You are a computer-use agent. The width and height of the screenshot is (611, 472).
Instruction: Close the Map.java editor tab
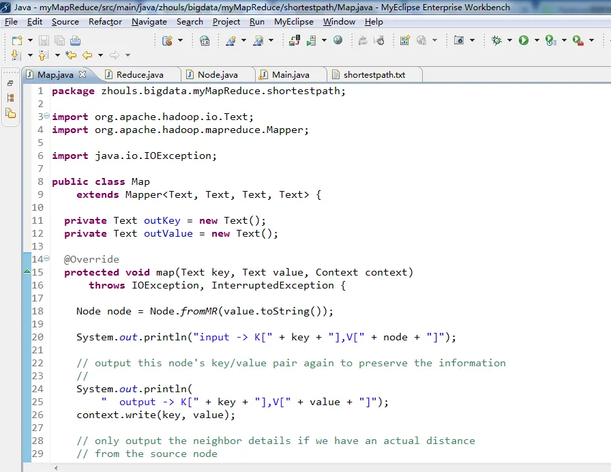(x=83, y=74)
